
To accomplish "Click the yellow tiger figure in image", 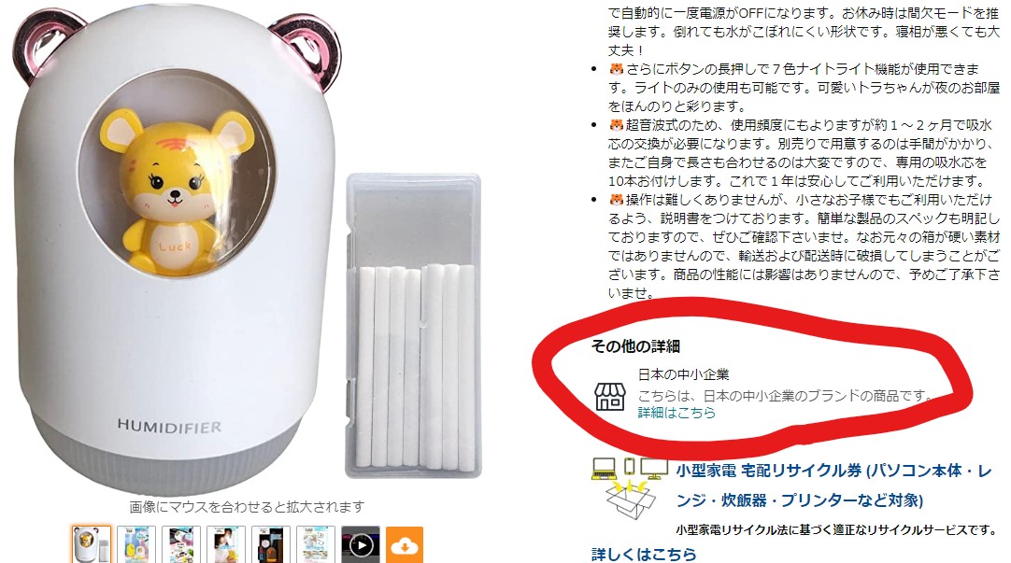I will [174, 190].
